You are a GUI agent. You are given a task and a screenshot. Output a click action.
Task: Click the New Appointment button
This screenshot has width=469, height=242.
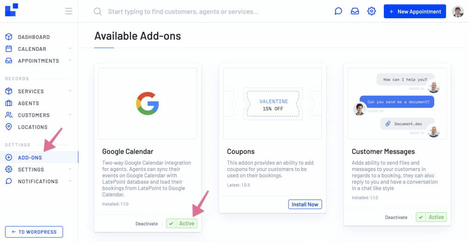click(415, 11)
